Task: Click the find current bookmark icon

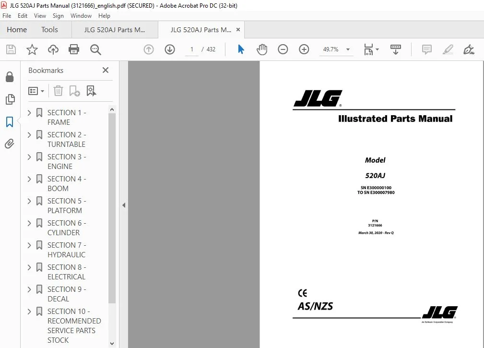Action: [91, 91]
